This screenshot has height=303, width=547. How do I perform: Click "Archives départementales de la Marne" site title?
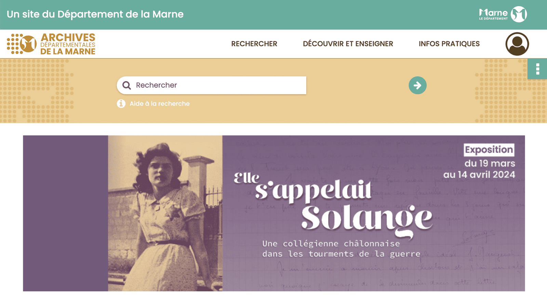(68, 44)
